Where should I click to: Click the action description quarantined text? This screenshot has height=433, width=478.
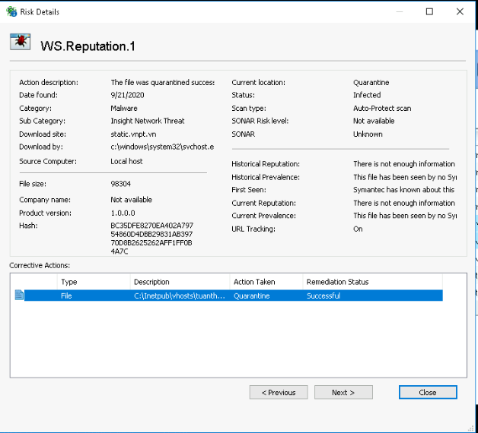[162, 83]
